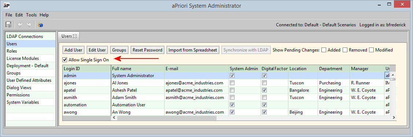Toggle the Modified pending changes checkbox
413x137 pixels.
click(x=371, y=50)
